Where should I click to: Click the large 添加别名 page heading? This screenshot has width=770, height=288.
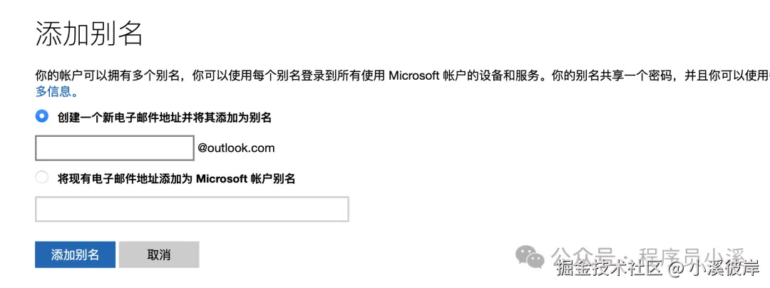89,34
